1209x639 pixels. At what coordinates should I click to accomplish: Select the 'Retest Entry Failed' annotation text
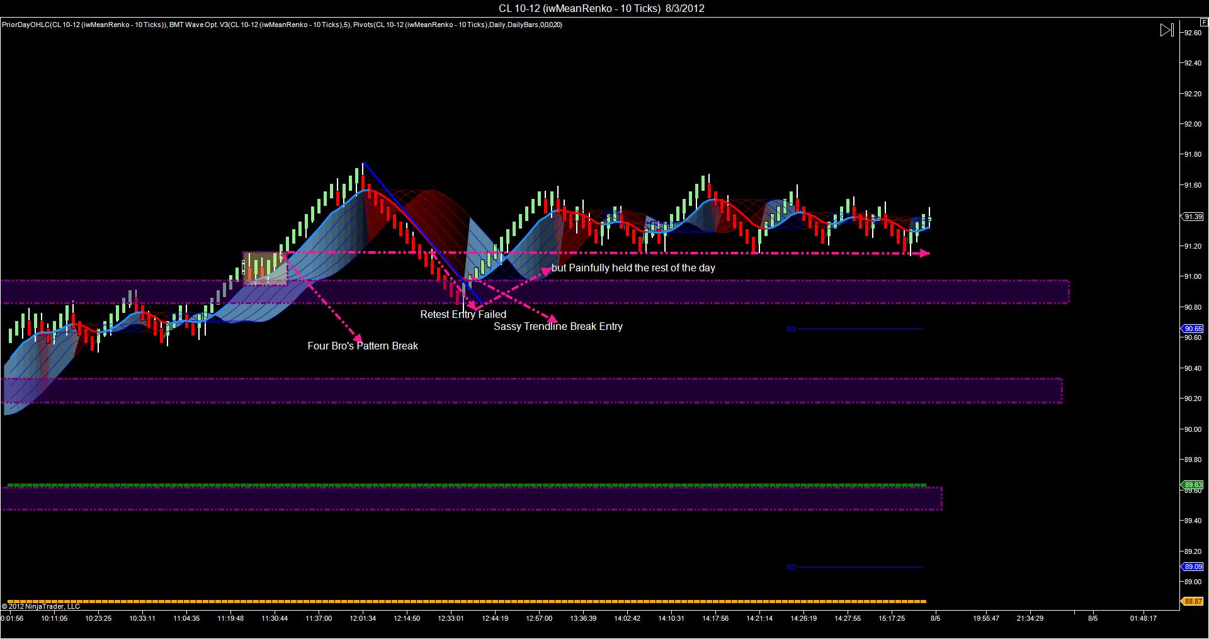pyautogui.click(x=463, y=314)
